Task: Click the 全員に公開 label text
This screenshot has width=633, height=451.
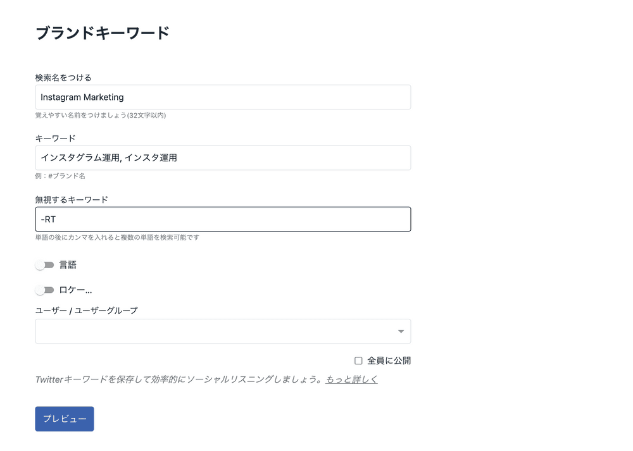Action: click(x=389, y=361)
